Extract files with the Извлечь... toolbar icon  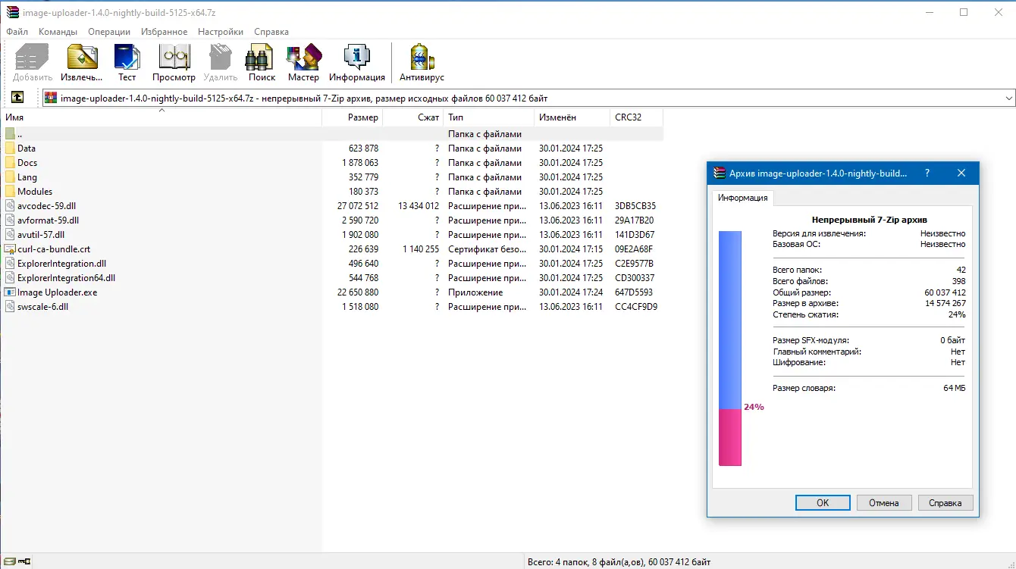[x=82, y=57]
